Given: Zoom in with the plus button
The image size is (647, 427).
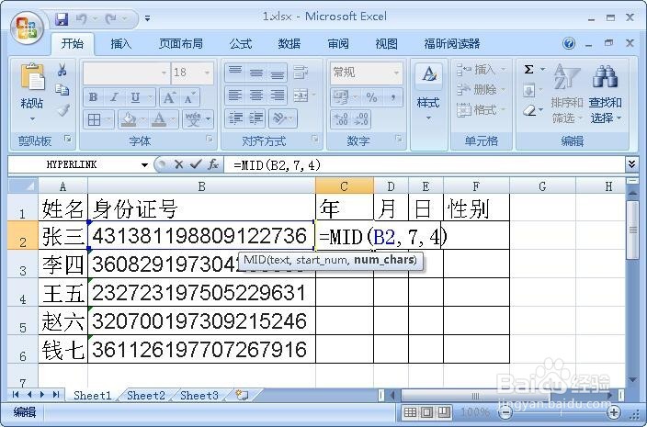Looking at the screenshot, I should tap(614, 412).
